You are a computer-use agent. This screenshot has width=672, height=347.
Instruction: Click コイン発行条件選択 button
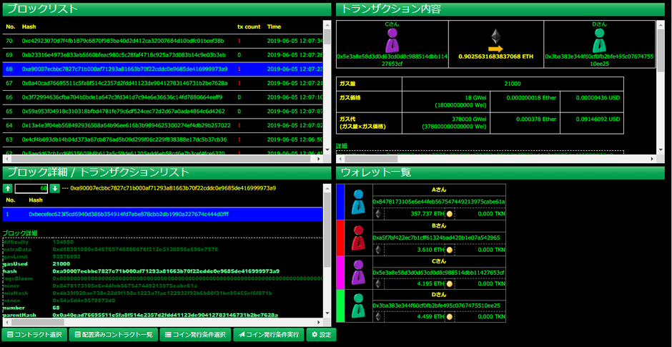pos(195,335)
